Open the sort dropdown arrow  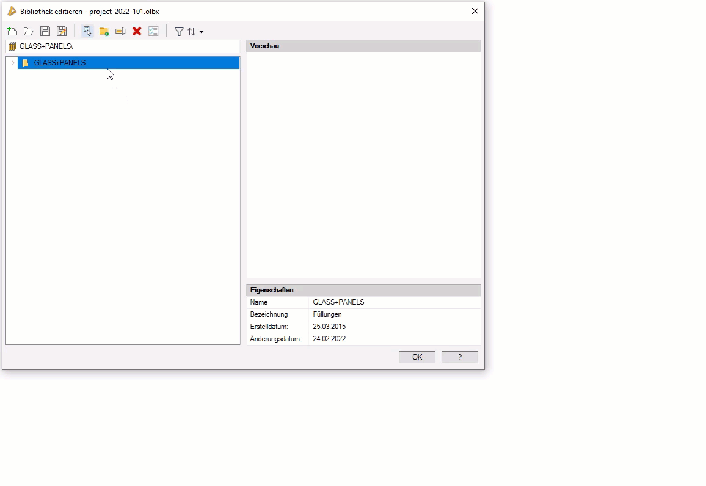pos(202,32)
